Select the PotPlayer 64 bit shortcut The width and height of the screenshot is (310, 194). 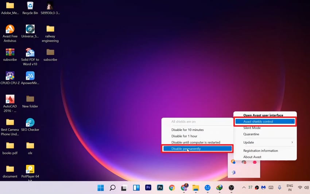pyautogui.click(x=30, y=173)
